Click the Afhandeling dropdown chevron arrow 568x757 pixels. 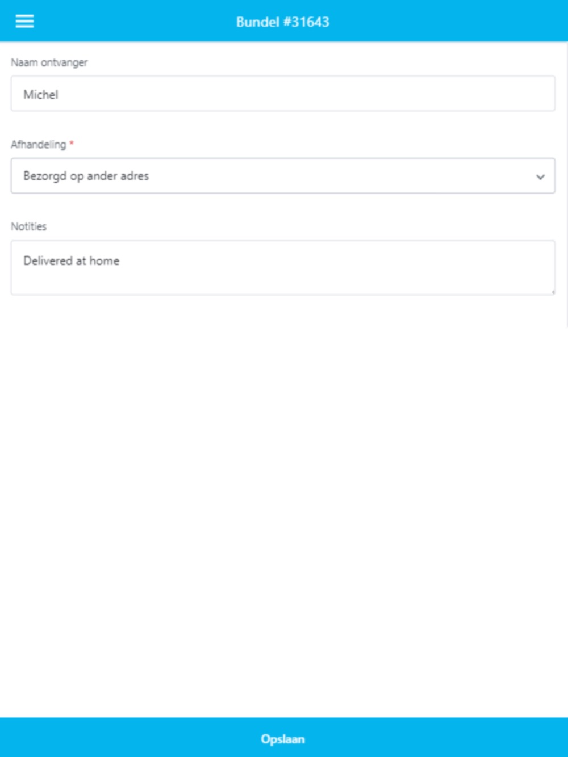click(x=540, y=176)
